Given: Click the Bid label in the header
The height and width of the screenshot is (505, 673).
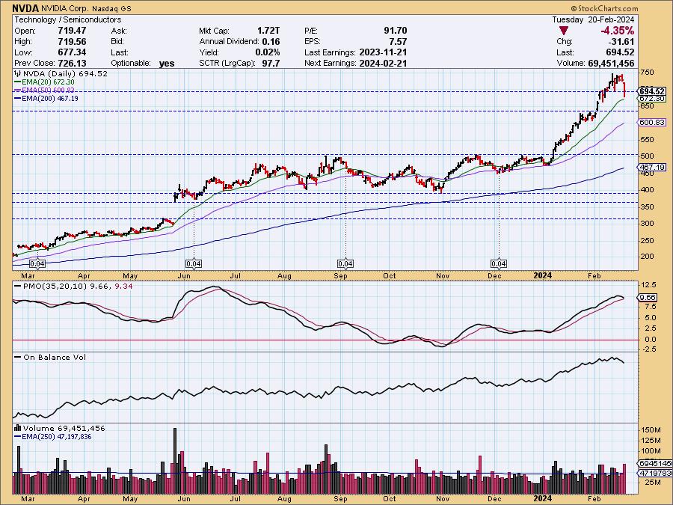Looking at the screenshot, I should (117, 42).
